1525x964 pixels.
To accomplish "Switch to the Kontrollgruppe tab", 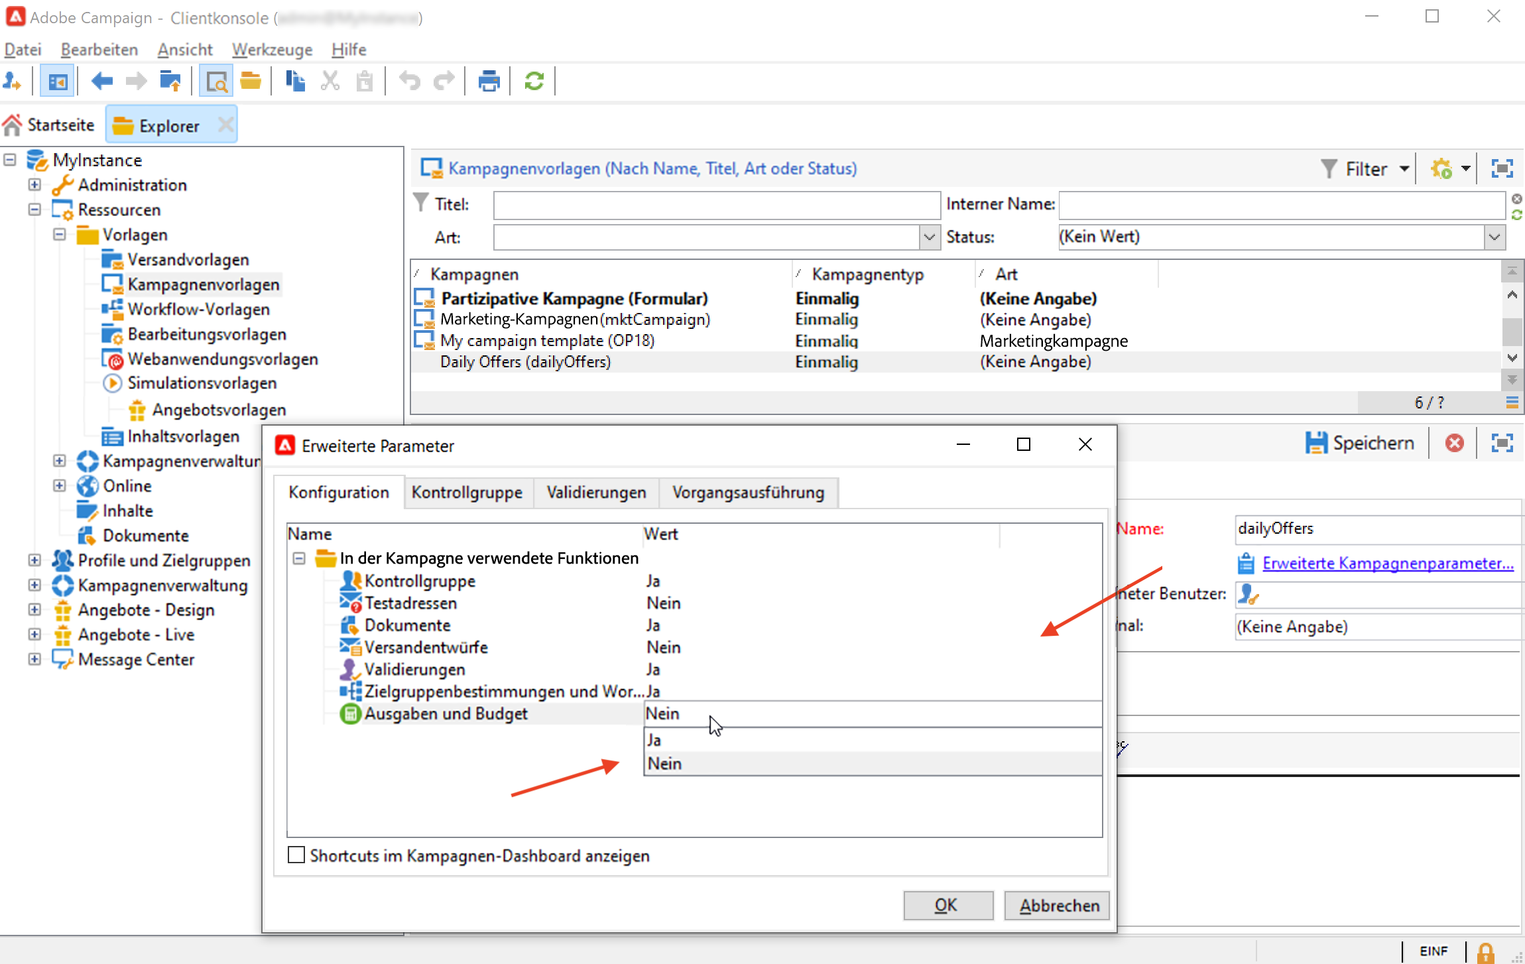I will 466,493.
